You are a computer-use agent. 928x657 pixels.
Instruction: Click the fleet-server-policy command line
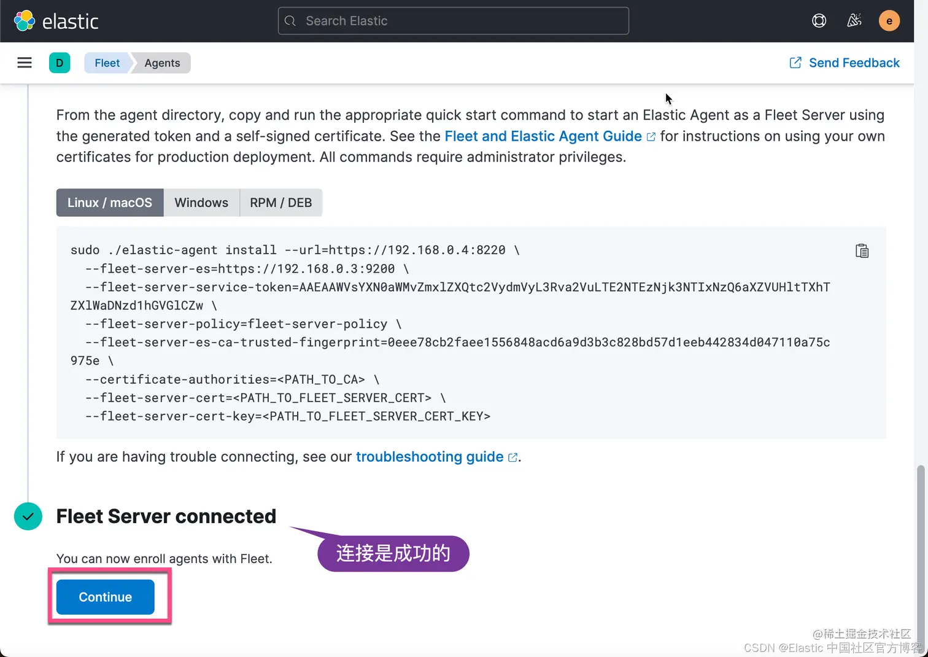click(x=244, y=324)
